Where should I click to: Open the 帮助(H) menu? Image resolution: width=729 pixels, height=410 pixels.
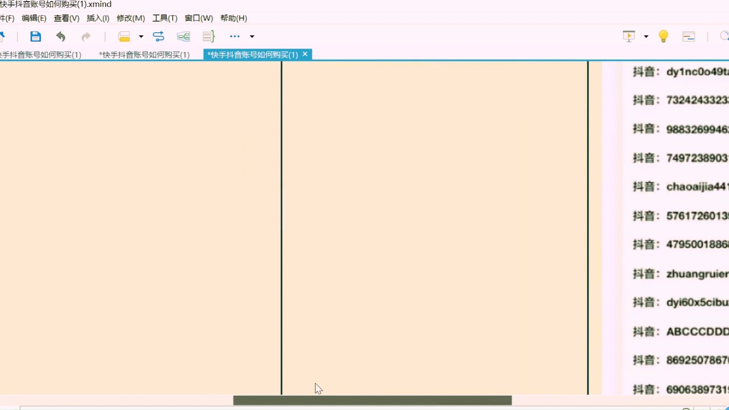pos(234,18)
